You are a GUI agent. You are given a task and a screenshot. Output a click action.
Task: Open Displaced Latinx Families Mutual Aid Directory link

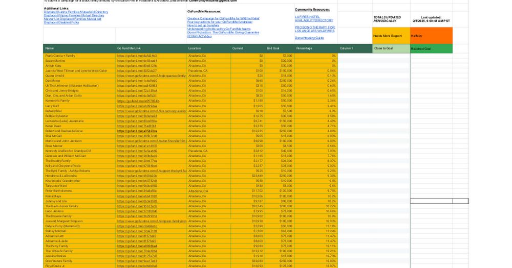point(76,12)
